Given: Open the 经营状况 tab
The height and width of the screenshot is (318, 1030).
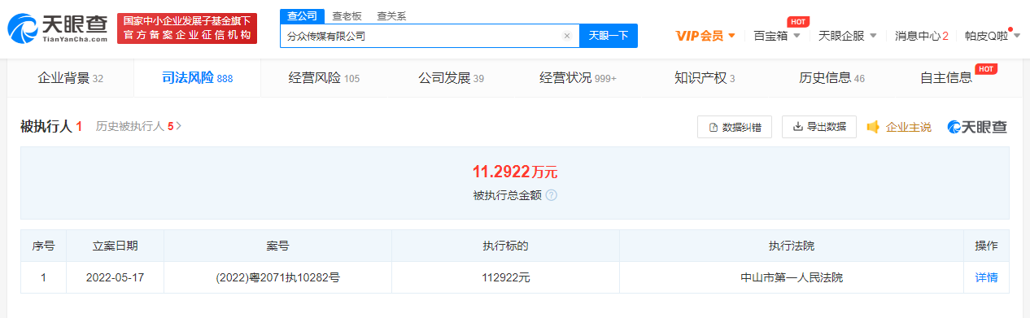Looking at the screenshot, I should pyautogui.click(x=578, y=78).
